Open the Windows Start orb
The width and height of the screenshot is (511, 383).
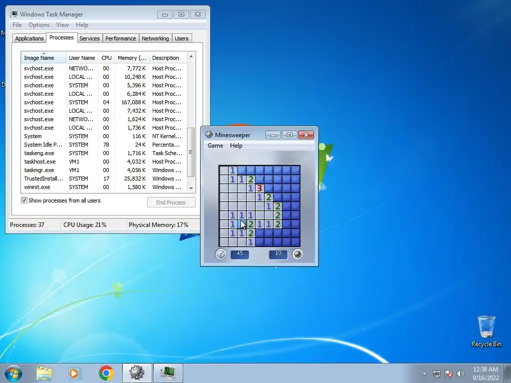pyautogui.click(x=13, y=373)
